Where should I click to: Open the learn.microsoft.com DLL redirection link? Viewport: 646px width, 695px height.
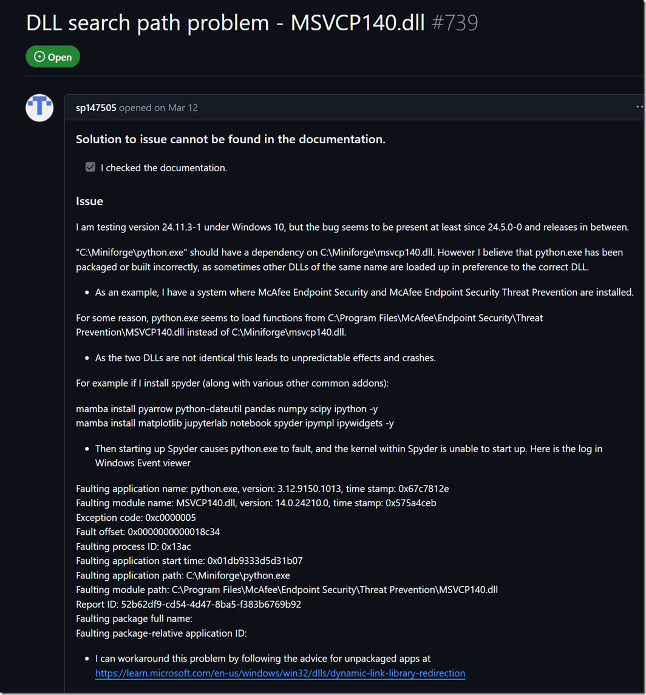point(280,673)
